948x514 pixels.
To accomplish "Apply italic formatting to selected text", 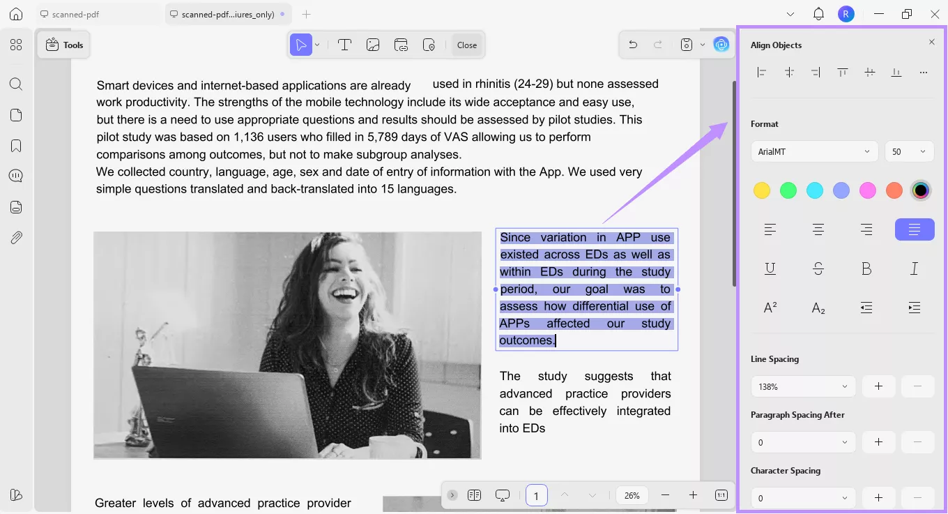I will click(x=914, y=268).
